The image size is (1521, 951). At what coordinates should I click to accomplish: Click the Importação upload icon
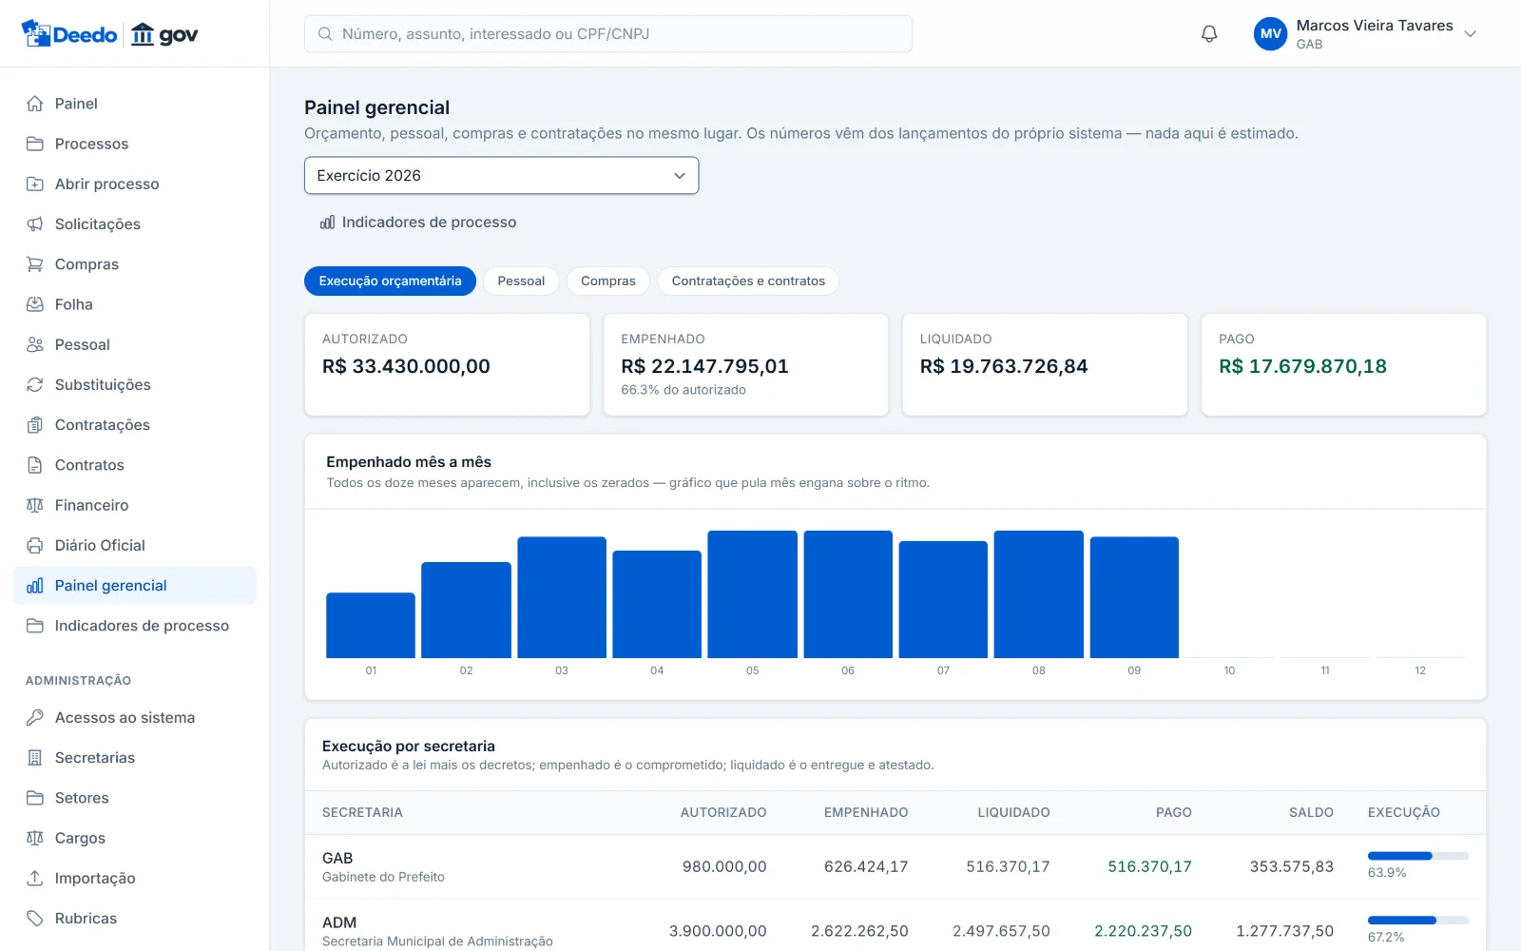35,878
